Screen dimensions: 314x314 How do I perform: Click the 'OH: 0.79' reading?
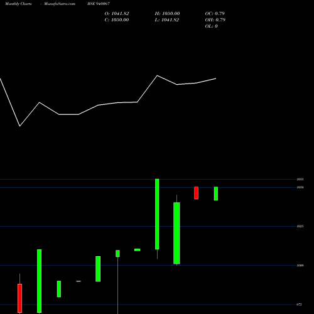(215, 20)
